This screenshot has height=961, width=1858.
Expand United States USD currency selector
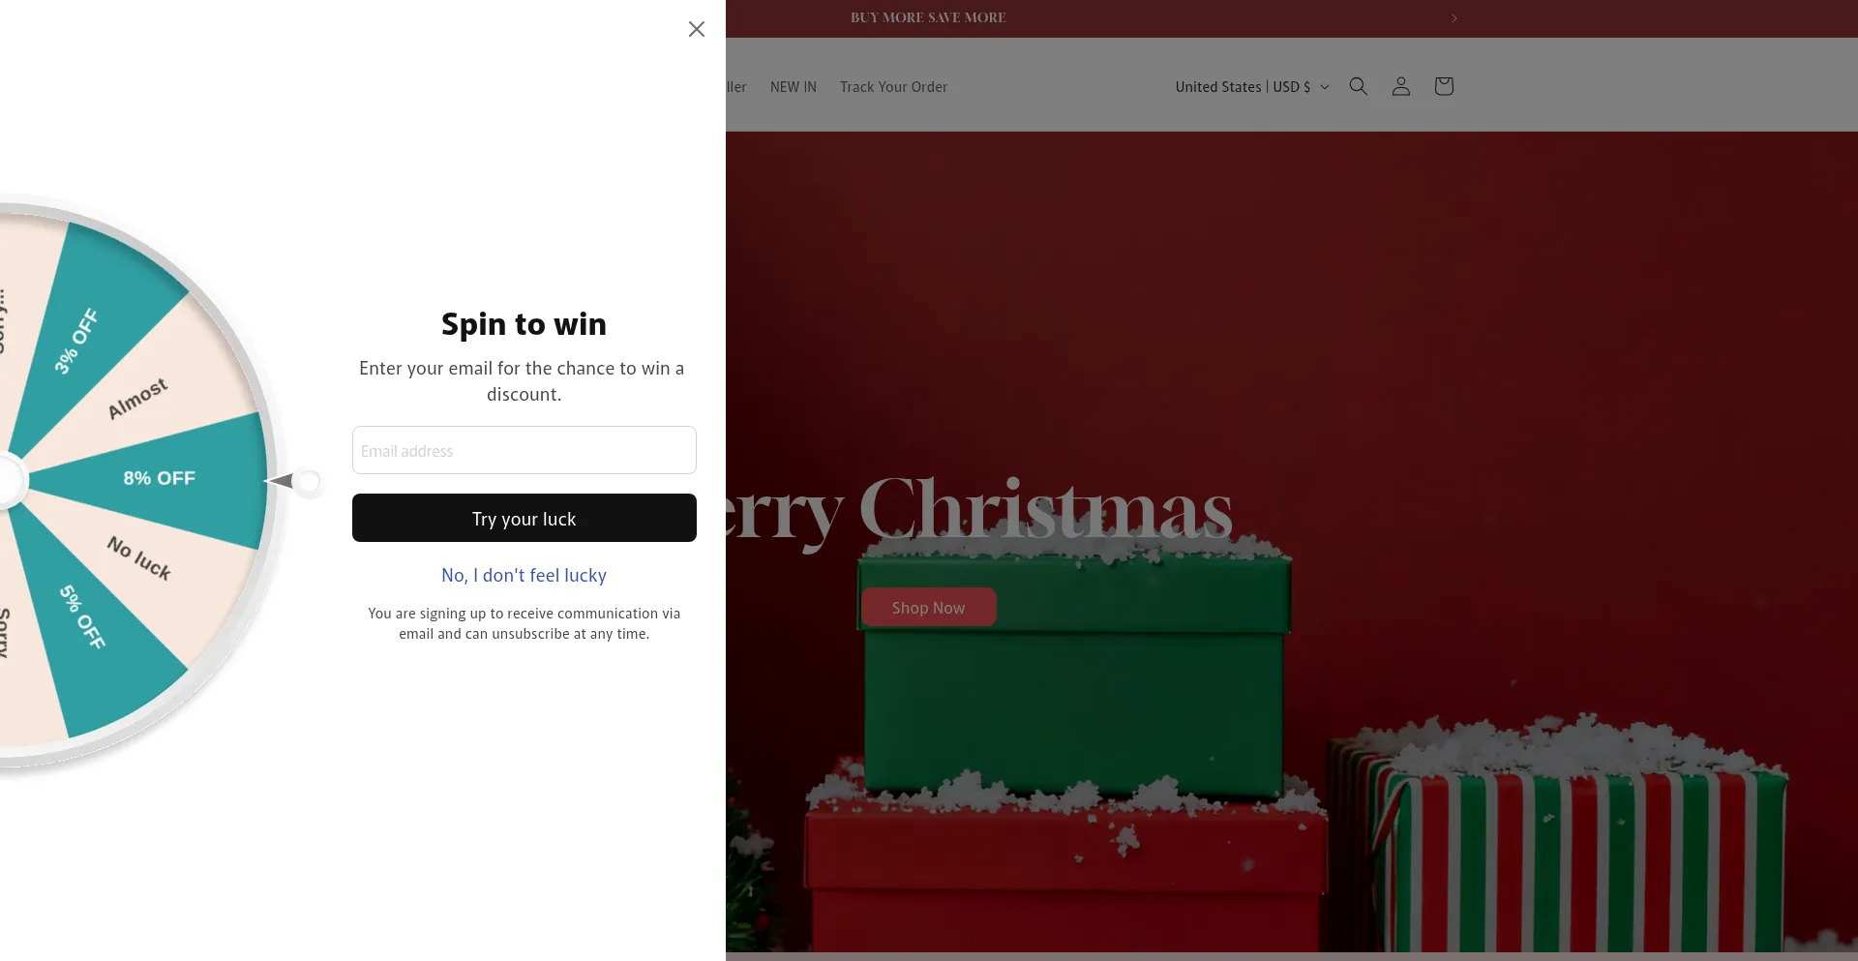[1252, 87]
